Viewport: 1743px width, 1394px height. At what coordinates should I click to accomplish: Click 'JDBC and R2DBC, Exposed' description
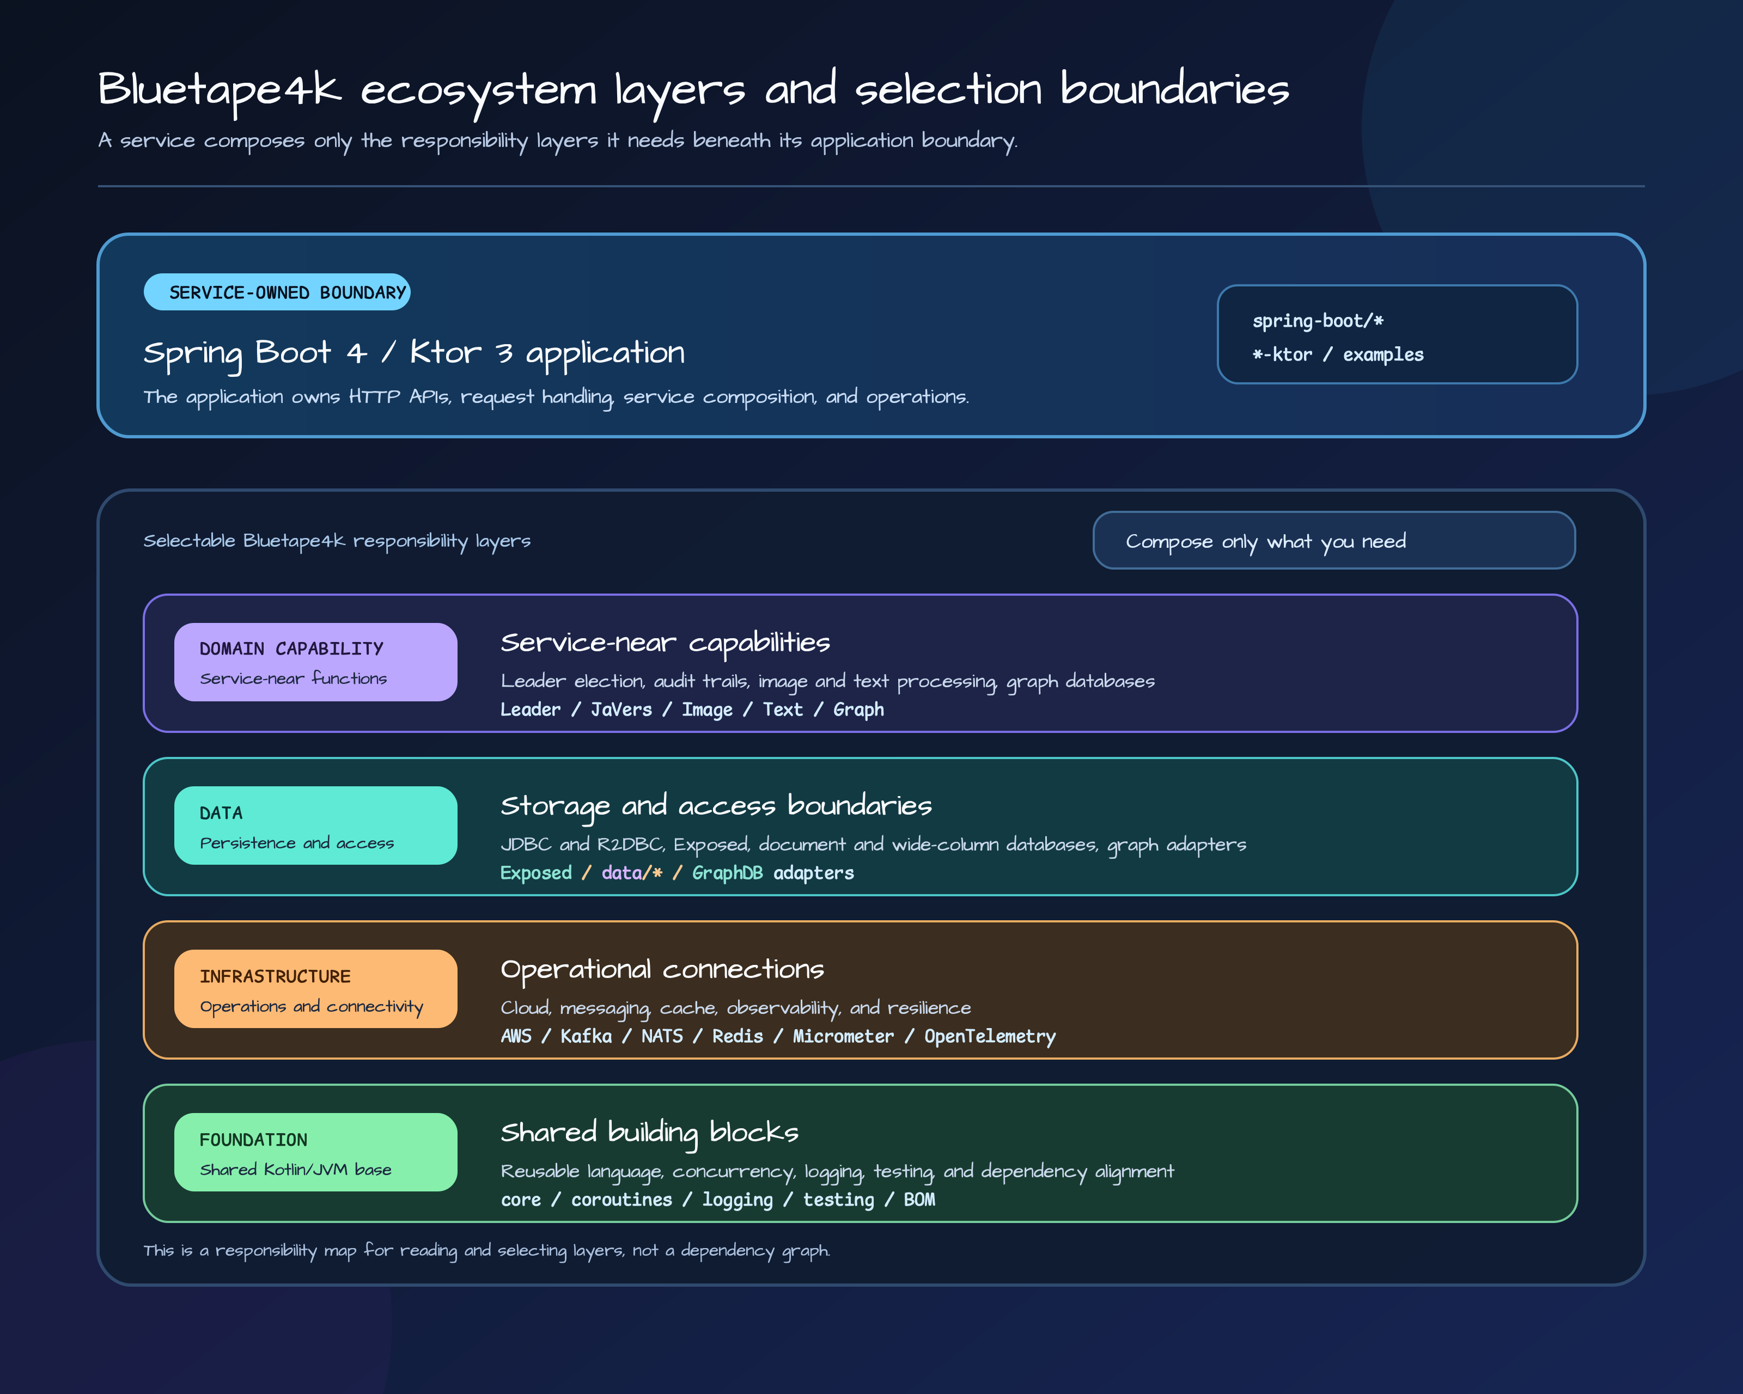pos(873,845)
